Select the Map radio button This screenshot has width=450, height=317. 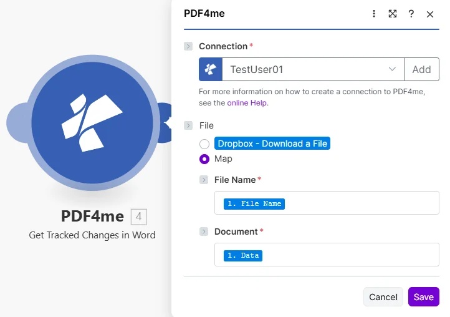pyautogui.click(x=204, y=158)
